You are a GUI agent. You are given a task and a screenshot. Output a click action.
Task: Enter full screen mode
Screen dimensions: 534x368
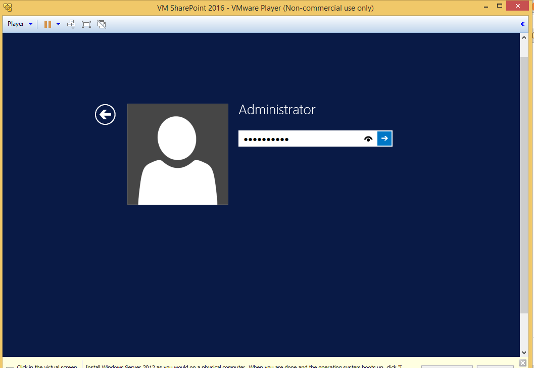pyautogui.click(x=86, y=24)
